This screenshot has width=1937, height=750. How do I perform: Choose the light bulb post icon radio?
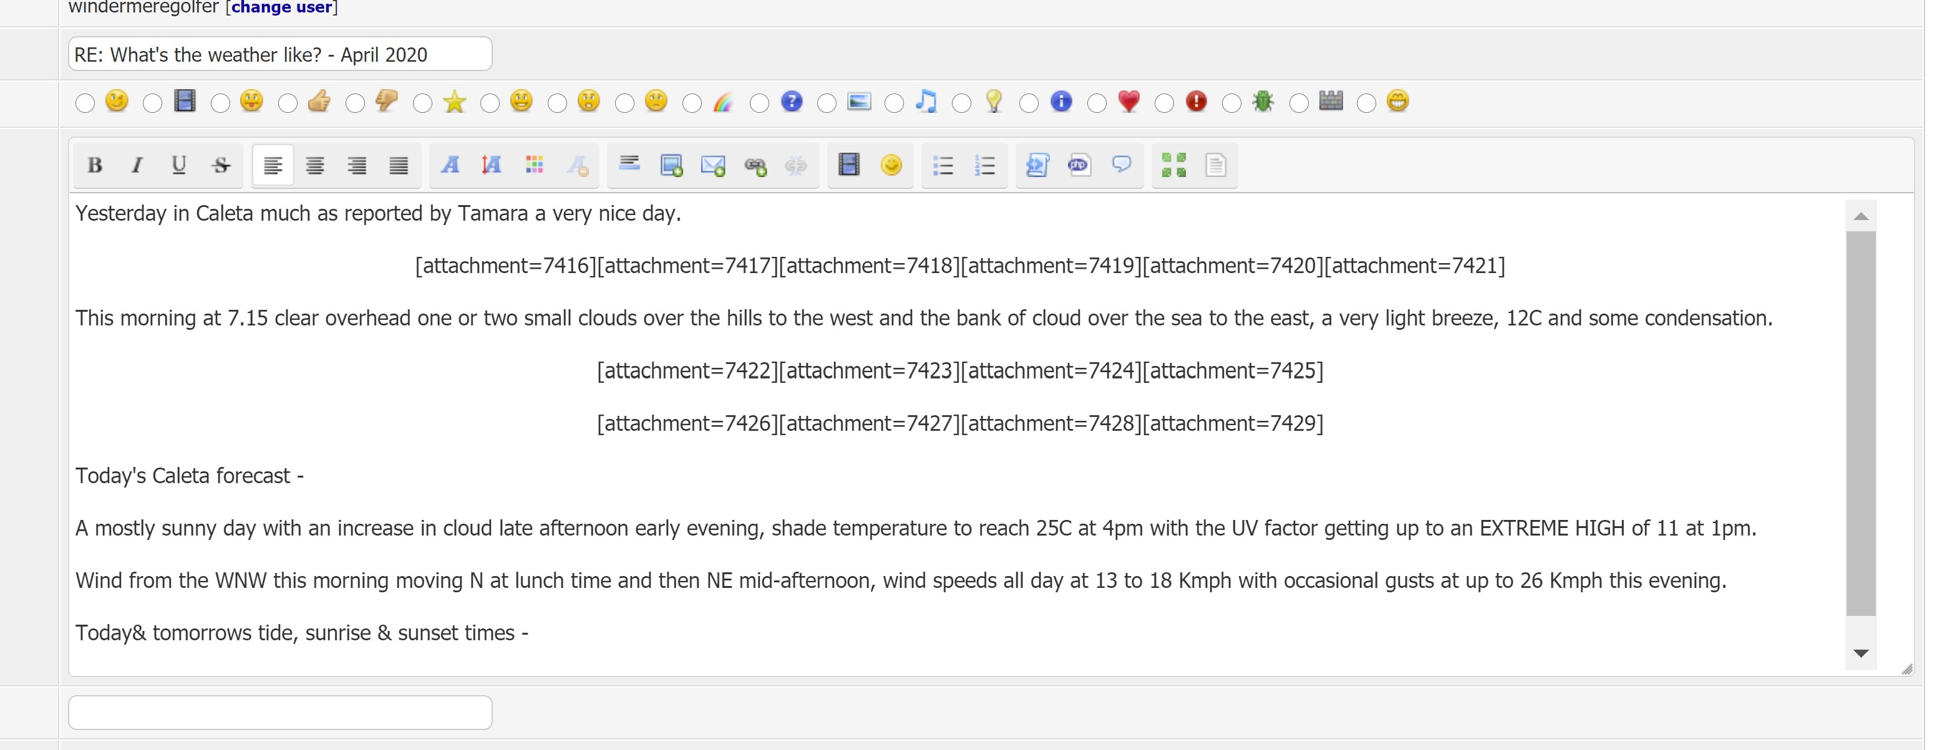pos(962,103)
